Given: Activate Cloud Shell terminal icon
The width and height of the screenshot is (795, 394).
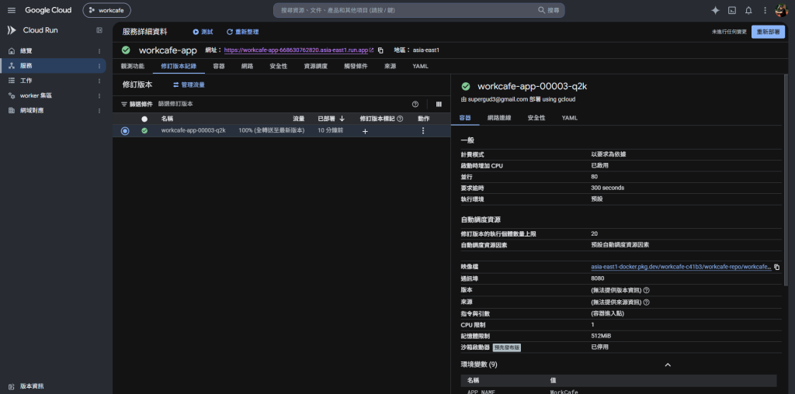Looking at the screenshot, I should pyautogui.click(x=731, y=10).
